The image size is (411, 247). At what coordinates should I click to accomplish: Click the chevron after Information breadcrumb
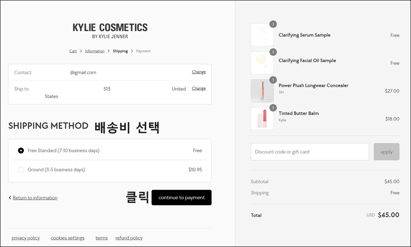[x=108, y=51]
